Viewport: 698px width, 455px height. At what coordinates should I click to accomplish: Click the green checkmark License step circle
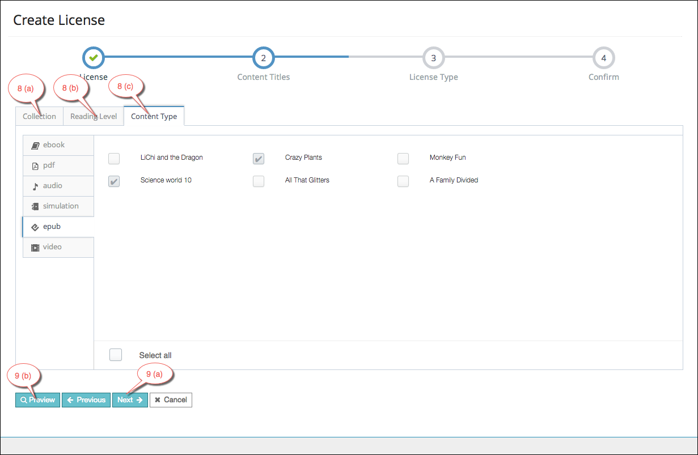pyautogui.click(x=94, y=57)
